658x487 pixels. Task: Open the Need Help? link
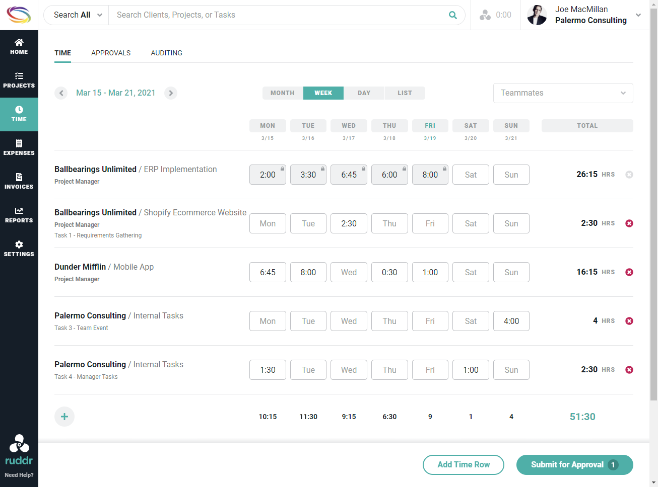[19, 475]
